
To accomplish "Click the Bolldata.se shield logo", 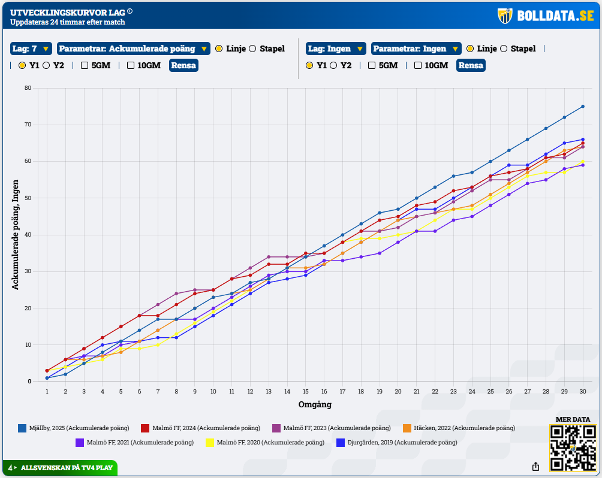I will tap(505, 16).
